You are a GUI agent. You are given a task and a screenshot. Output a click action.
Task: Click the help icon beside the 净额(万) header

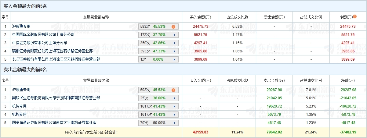(x=355, y=17)
